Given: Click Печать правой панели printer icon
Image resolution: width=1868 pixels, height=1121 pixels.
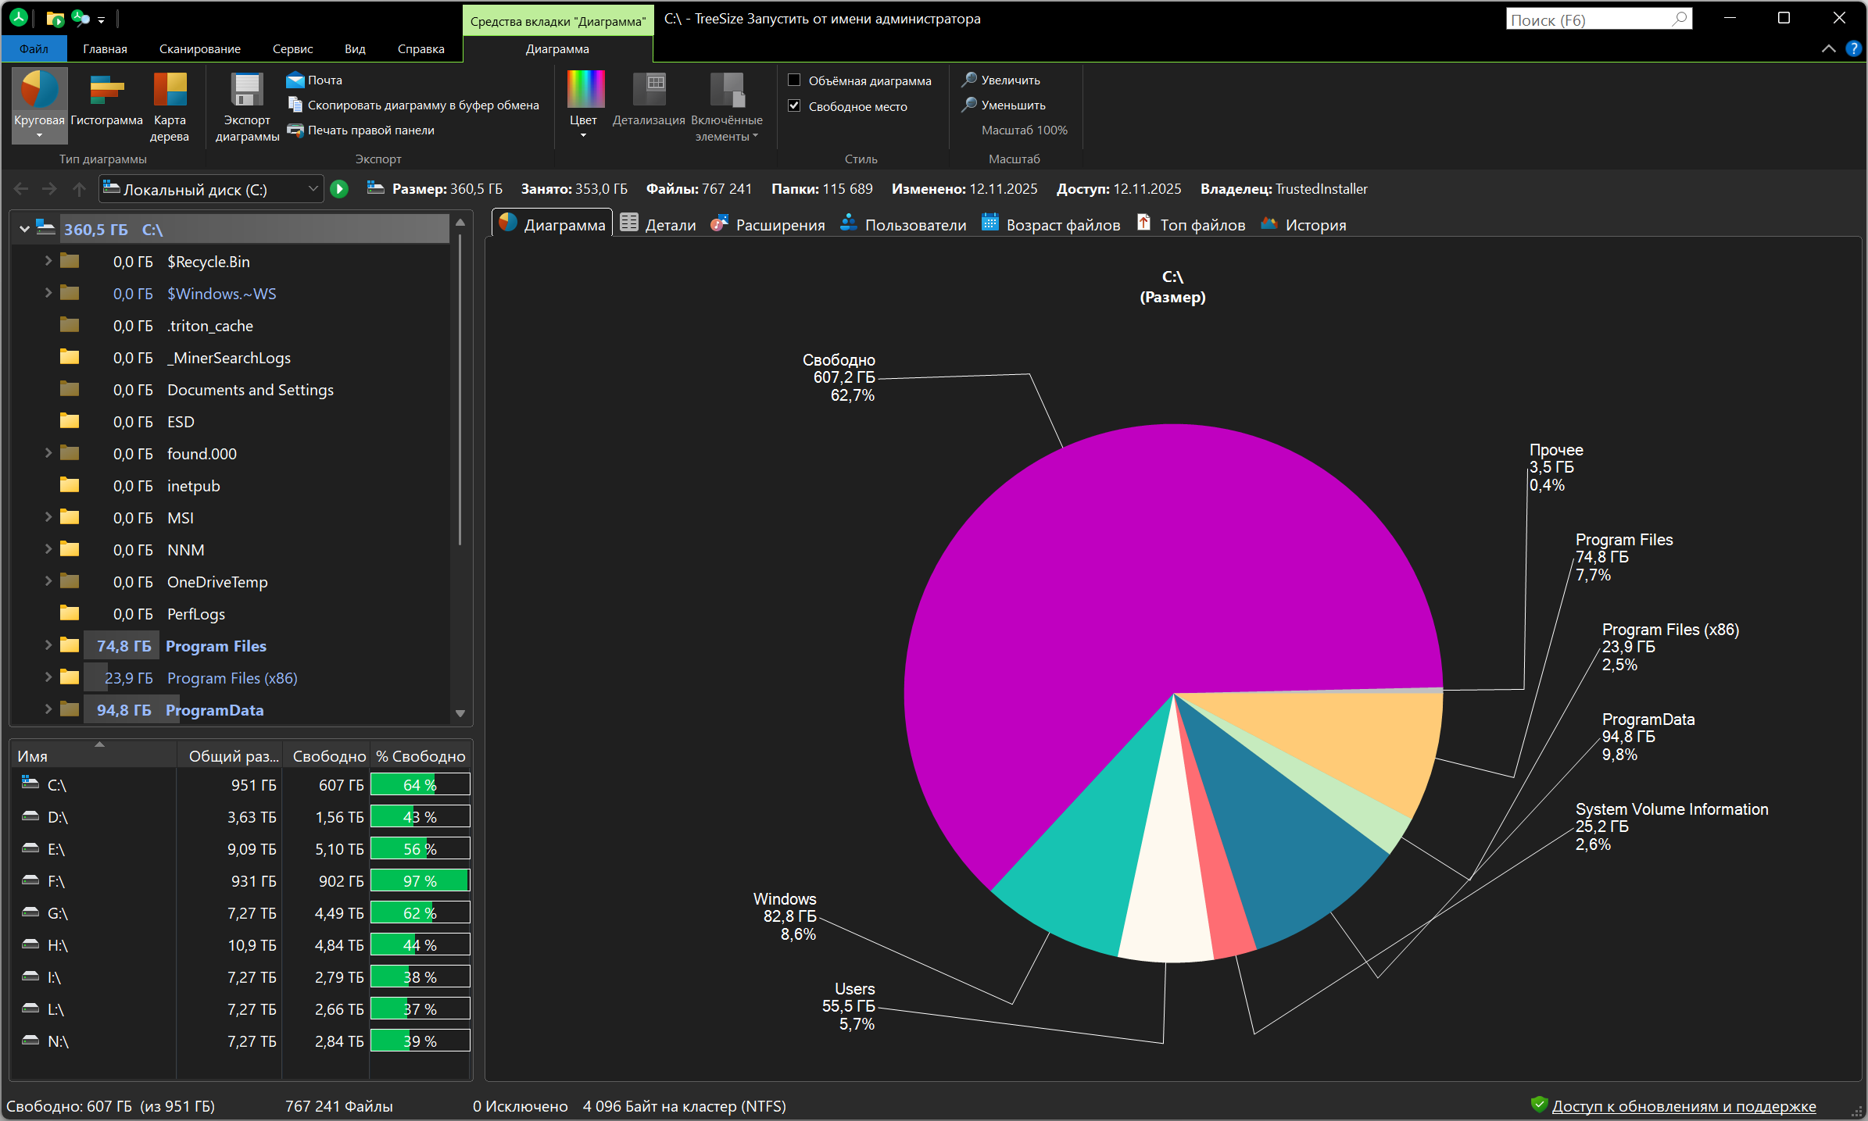Looking at the screenshot, I should [x=295, y=130].
